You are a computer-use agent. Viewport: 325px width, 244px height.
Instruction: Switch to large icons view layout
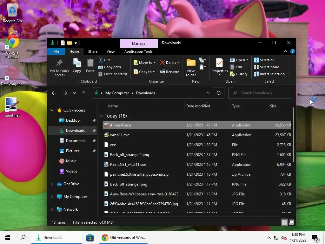pos(291,222)
